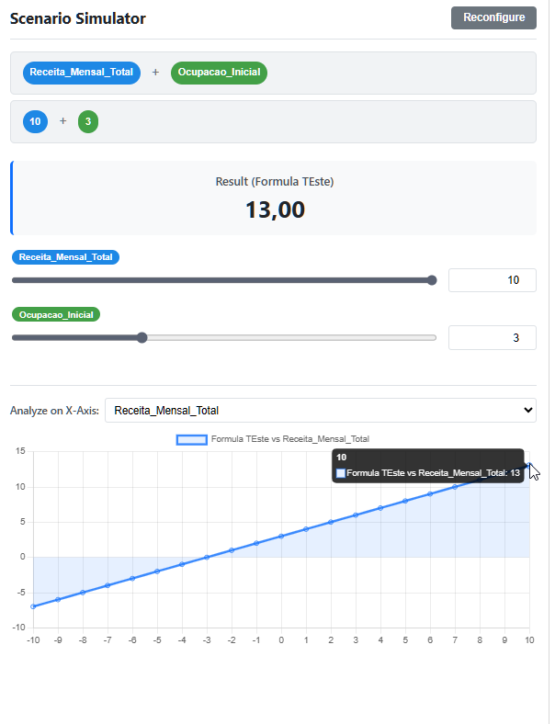The image size is (555, 724).
Task: Open the Analyze on X-Axis dropdown
Action: [320, 411]
